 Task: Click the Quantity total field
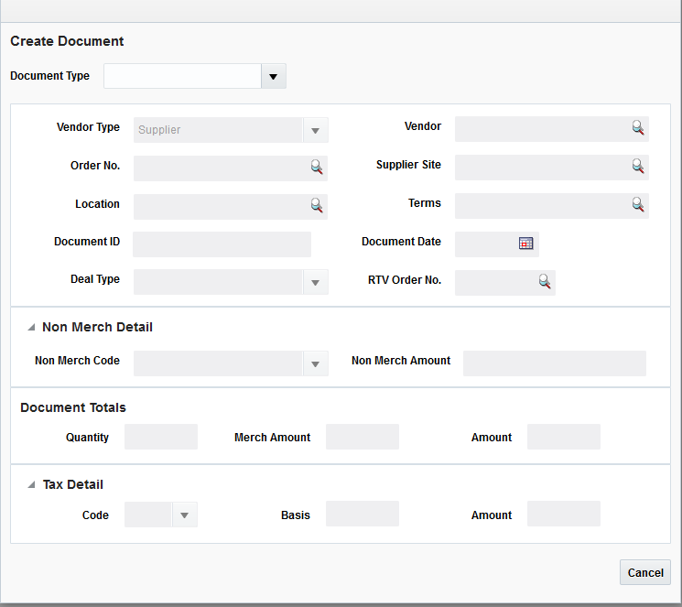point(160,437)
